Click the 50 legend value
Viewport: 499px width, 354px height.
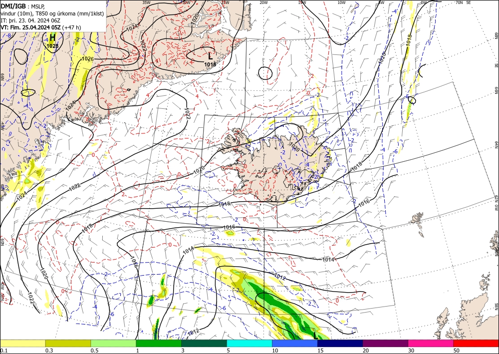tap(457, 351)
